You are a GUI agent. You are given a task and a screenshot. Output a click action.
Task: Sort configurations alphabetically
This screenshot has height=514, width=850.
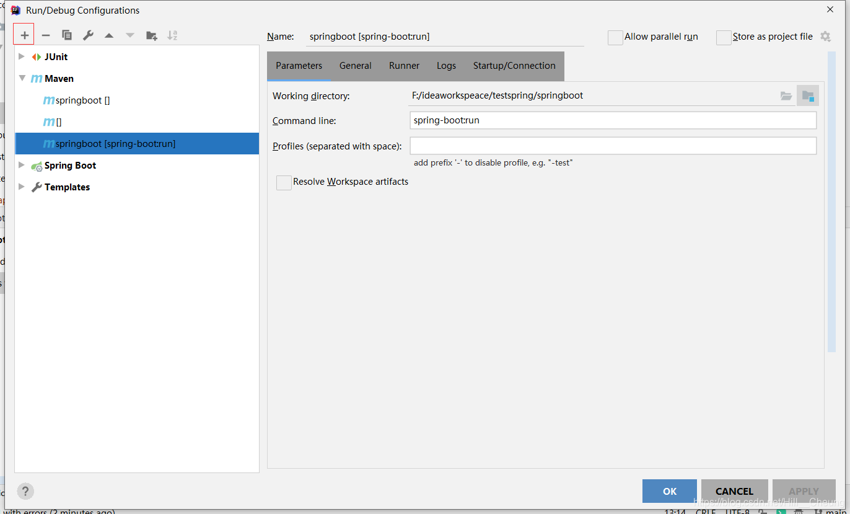click(172, 35)
